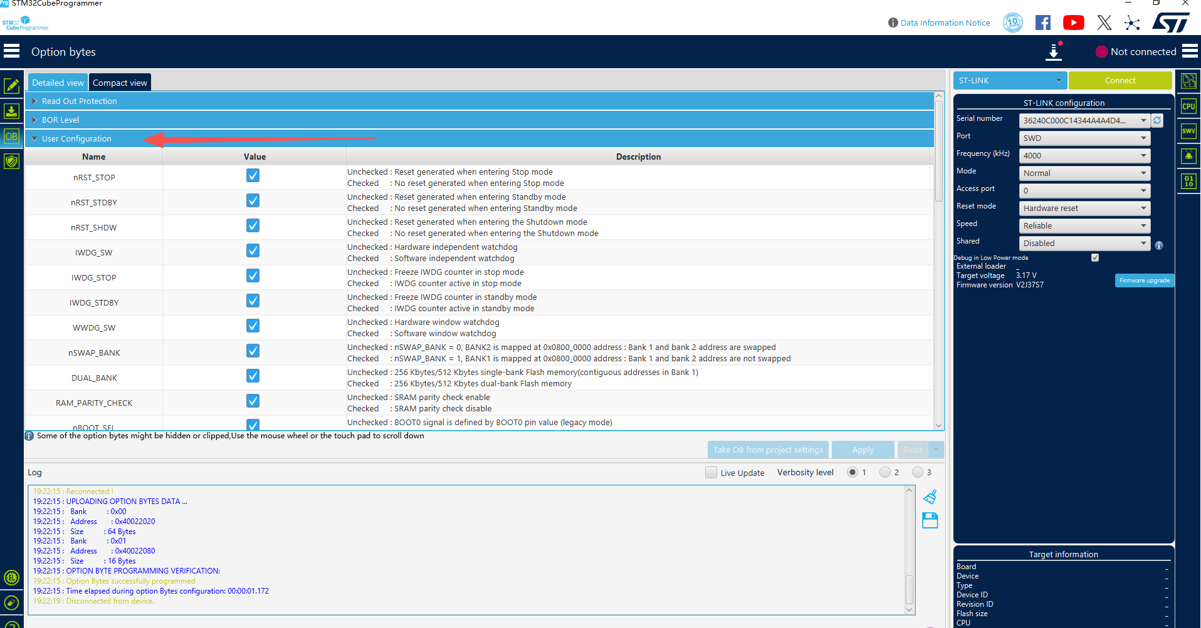The image size is (1201, 628).
Task: Refresh the ST-LINK serial number list
Action: tap(1157, 120)
